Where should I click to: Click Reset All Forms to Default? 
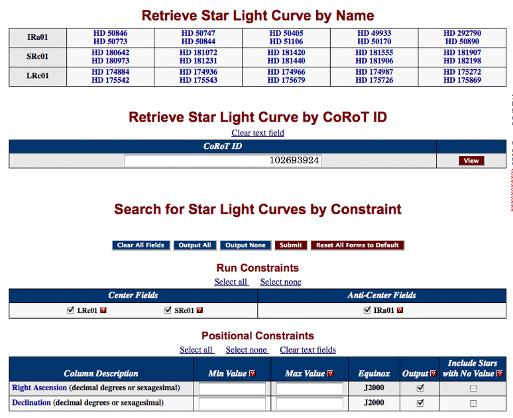(x=357, y=245)
